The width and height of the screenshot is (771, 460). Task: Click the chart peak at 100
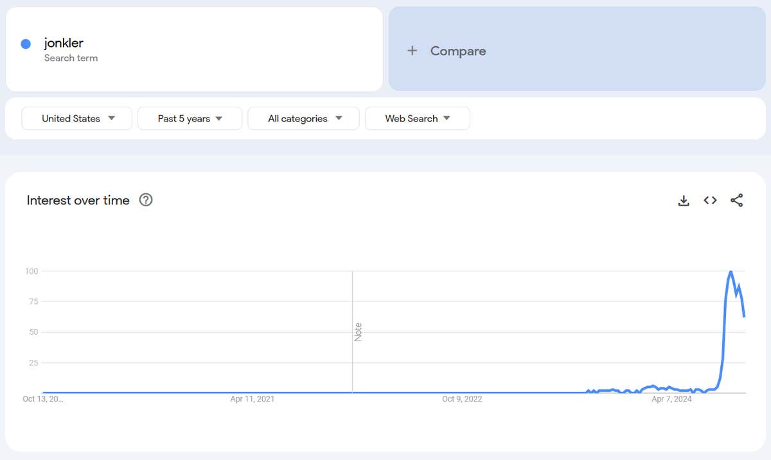(x=731, y=272)
